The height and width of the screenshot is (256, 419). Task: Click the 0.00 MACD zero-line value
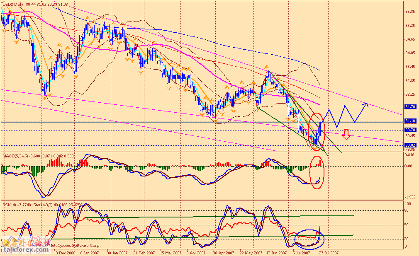tap(409, 166)
